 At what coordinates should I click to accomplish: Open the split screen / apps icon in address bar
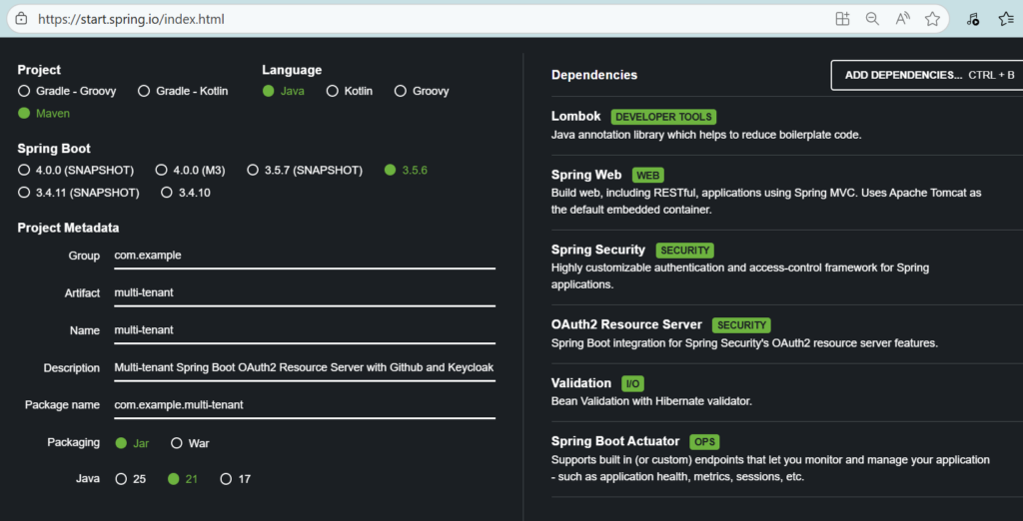coord(842,19)
